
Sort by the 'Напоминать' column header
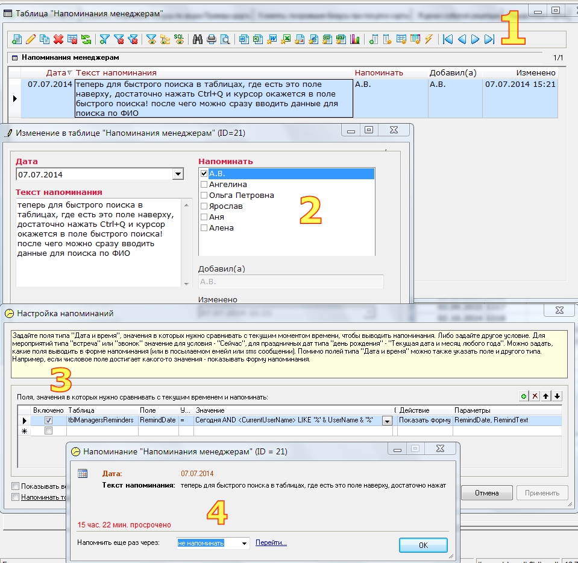point(379,73)
